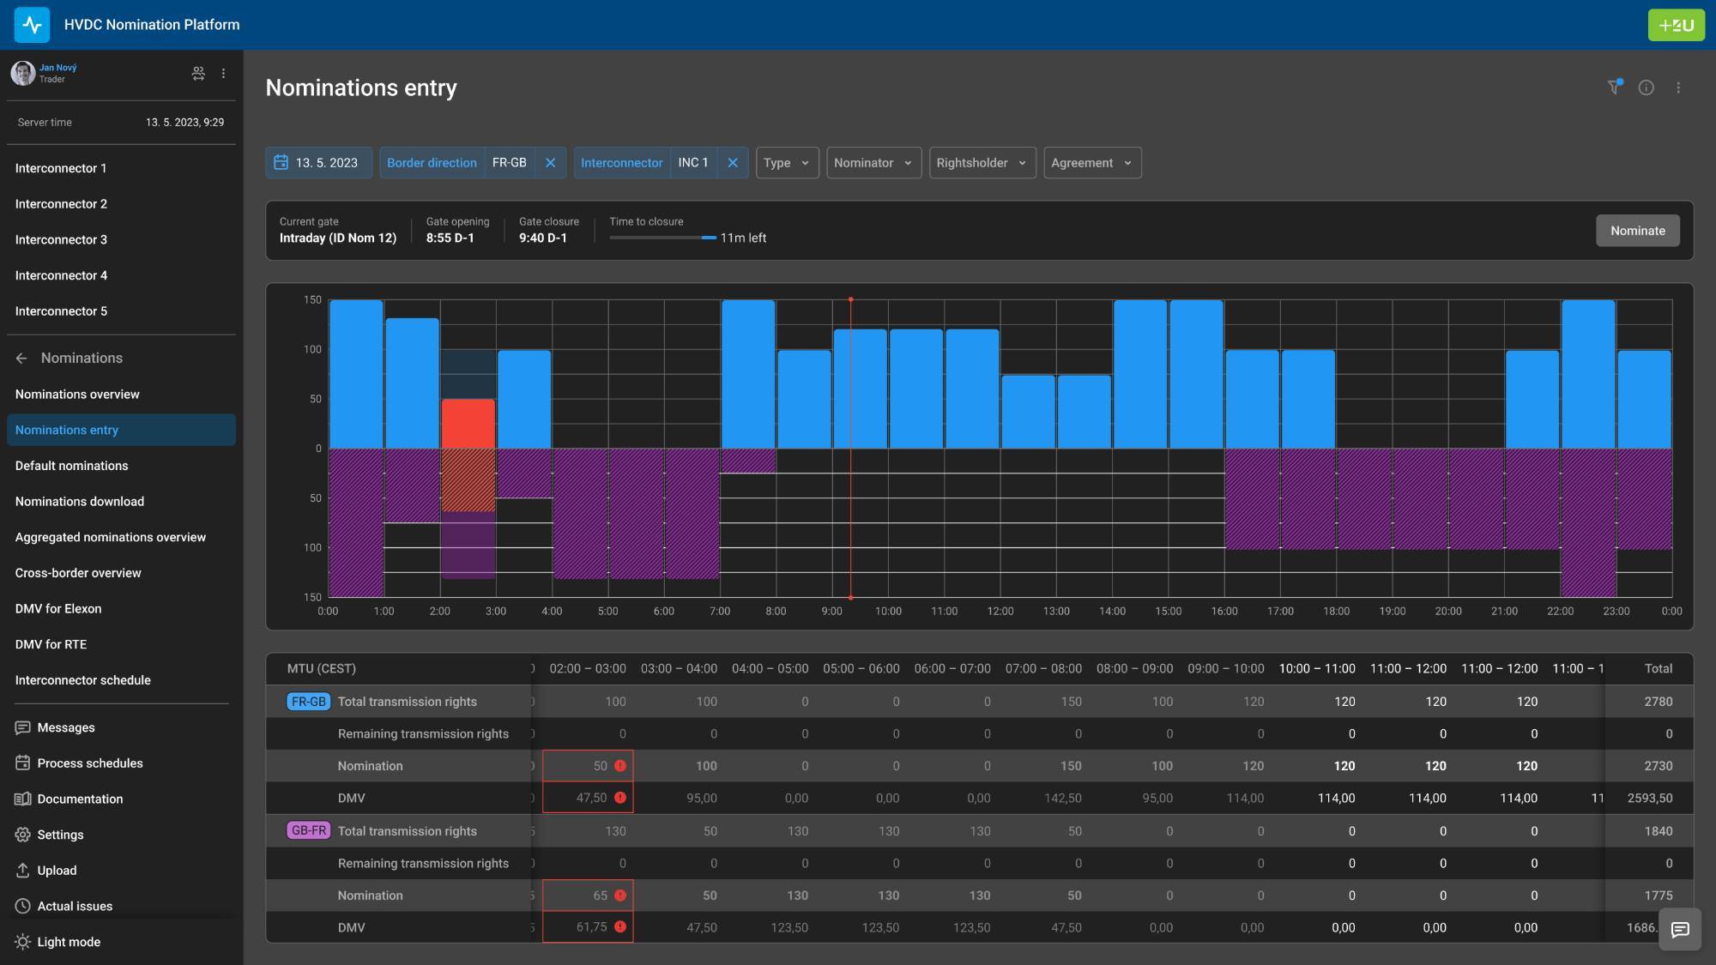
Task: Toggle Light mode
Action: [x=121, y=942]
